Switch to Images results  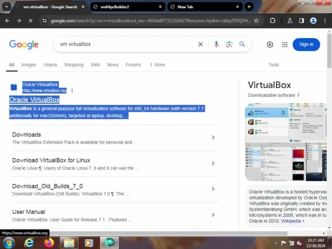[29, 65]
